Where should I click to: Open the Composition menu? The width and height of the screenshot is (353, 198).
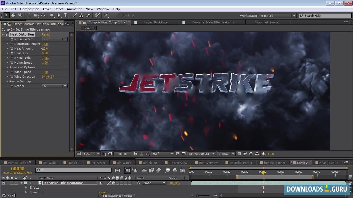tap(30, 9)
